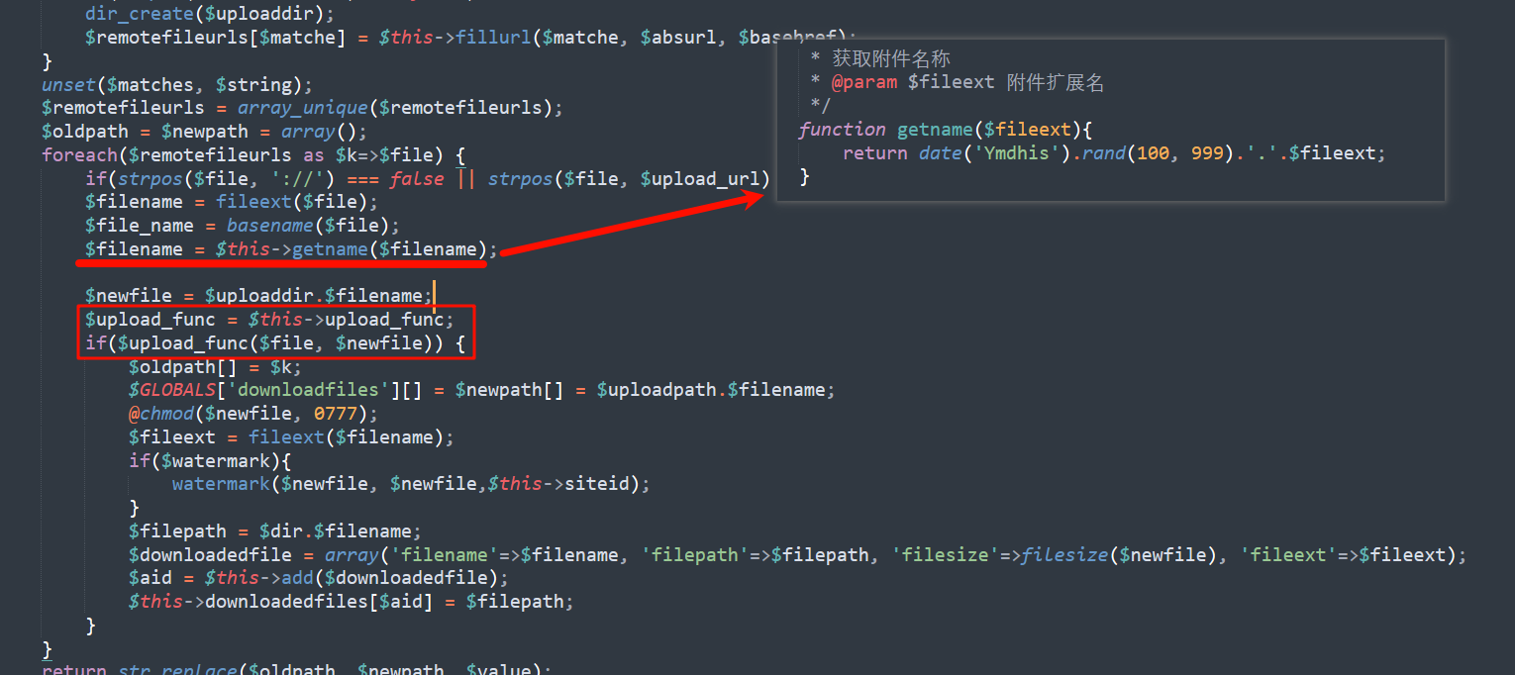Viewport: 1515px width, 675px height.
Task: Click the basename($file) call
Action: [314, 226]
